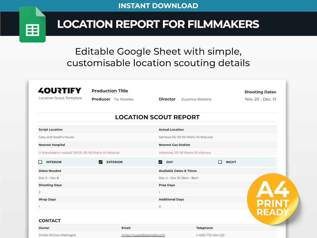
Task: Enable the NIGHT checkbox
Action: click(x=220, y=162)
